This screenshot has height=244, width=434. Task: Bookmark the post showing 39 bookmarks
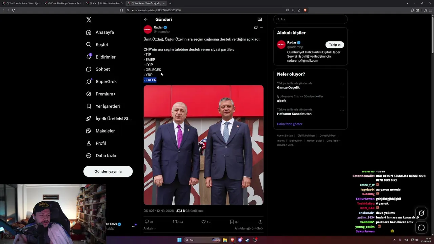(x=234, y=222)
